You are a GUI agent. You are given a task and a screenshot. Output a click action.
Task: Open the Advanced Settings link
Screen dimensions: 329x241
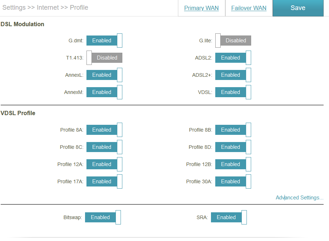click(x=299, y=198)
